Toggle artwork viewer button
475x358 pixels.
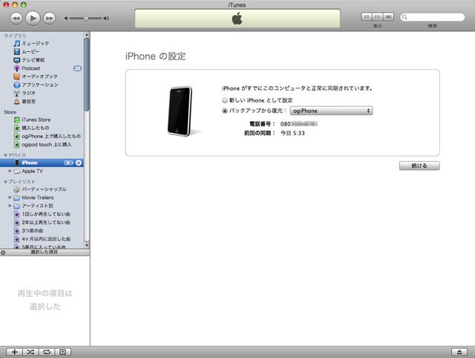pos(62,351)
